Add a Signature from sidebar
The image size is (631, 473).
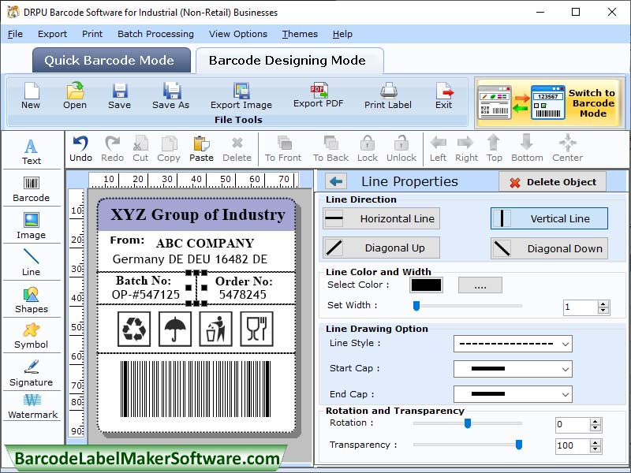tap(32, 373)
